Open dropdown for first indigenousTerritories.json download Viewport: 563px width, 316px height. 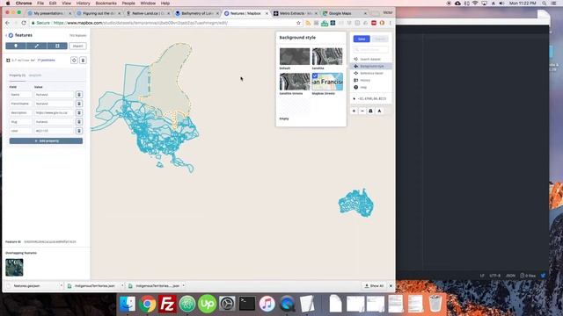tap(122, 285)
